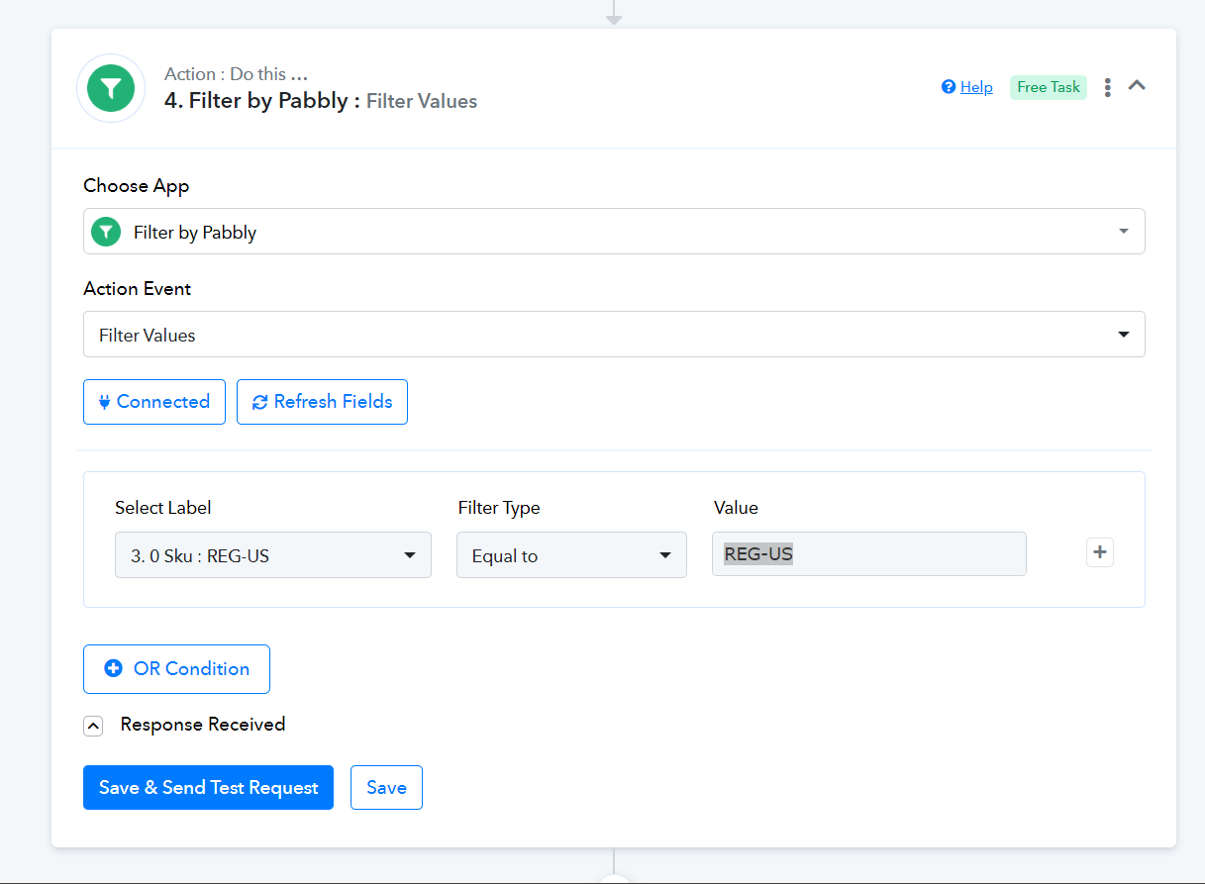Open the Select Label dropdown
The width and height of the screenshot is (1205, 884).
(273, 555)
